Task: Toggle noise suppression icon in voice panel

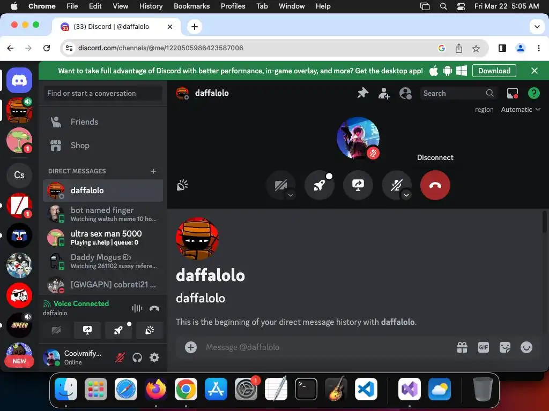Action: [x=137, y=308]
